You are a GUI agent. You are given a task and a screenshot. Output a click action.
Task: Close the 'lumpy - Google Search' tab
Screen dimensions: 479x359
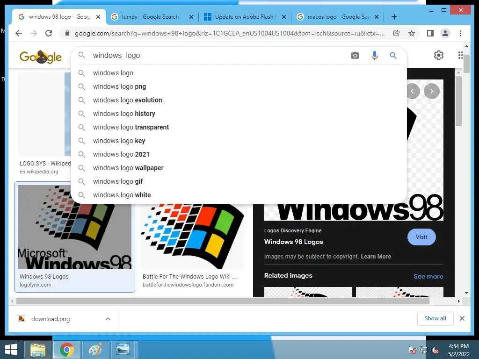coord(191,17)
